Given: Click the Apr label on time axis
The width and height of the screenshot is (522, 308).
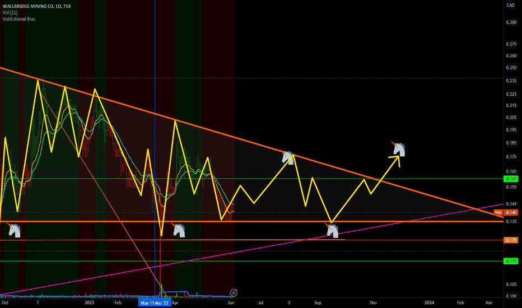Looking at the screenshot, I should tap(175, 302).
